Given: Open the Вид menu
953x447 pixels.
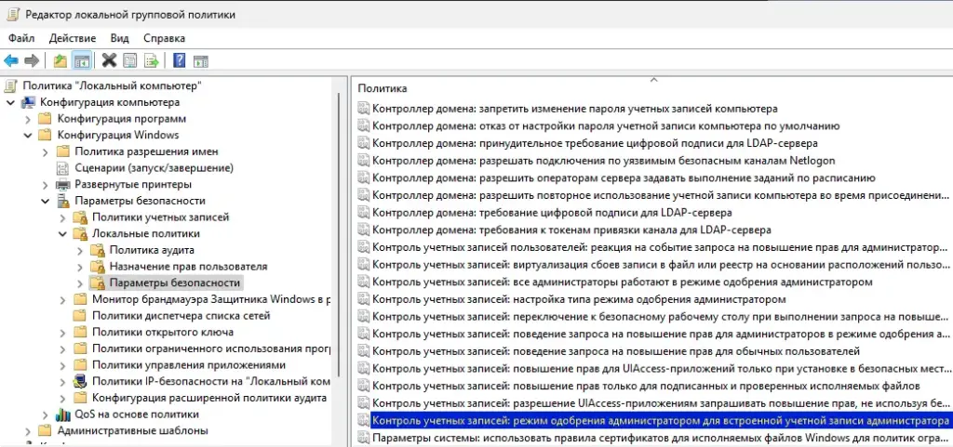Looking at the screenshot, I should tap(119, 38).
